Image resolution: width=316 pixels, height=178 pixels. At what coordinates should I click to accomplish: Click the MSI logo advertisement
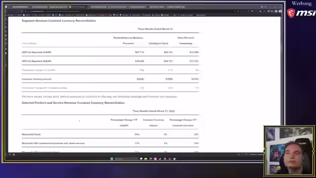click(301, 13)
